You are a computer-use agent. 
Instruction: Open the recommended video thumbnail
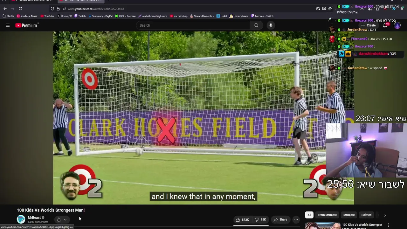322,226
